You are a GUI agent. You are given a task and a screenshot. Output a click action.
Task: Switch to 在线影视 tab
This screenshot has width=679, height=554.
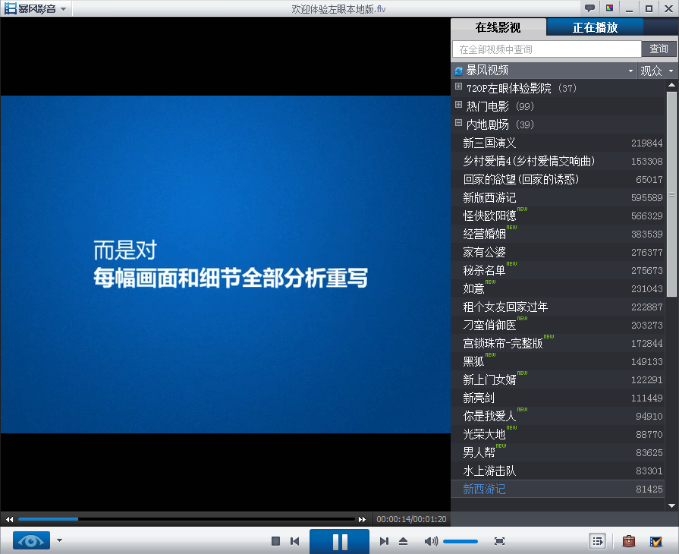coord(498,27)
